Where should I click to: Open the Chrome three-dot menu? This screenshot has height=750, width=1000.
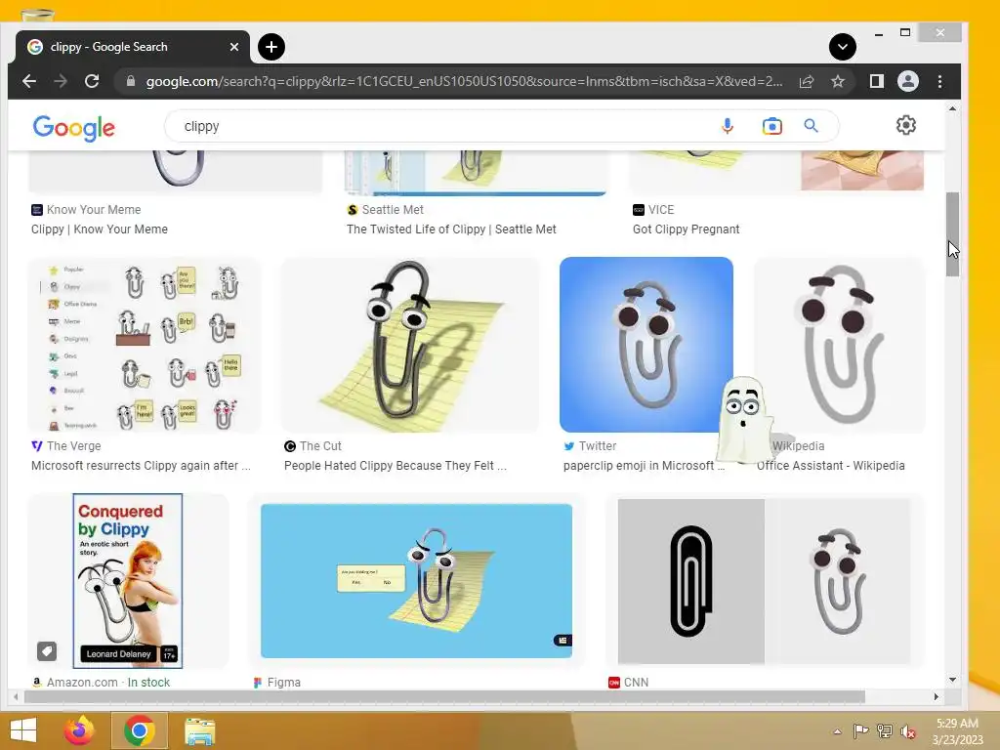click(x=940, y=81)
